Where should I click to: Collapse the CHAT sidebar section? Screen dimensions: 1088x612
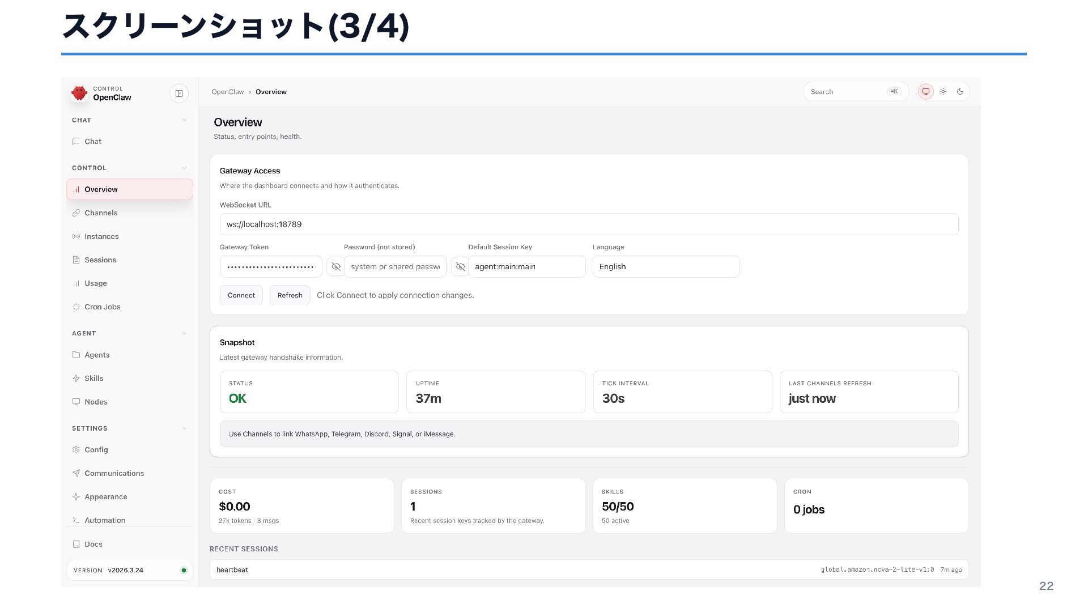[x=184, y=120]
